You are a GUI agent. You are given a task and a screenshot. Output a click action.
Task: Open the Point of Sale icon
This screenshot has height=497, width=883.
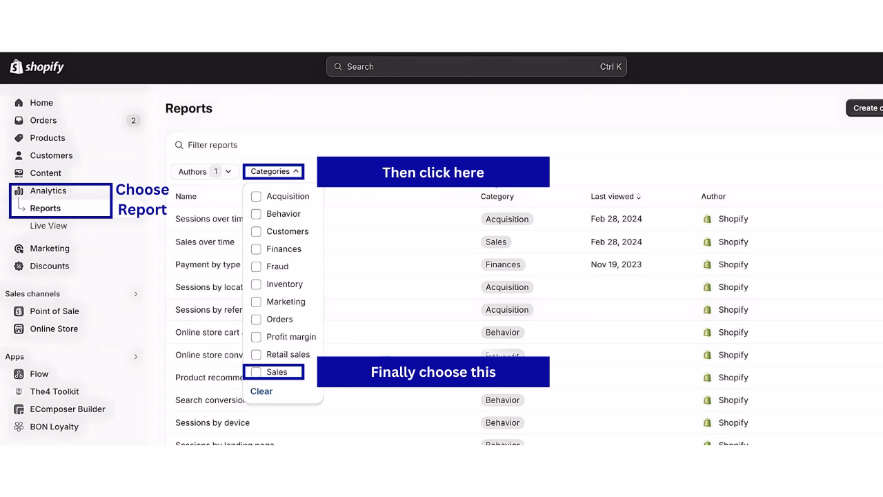coord(19,311)
